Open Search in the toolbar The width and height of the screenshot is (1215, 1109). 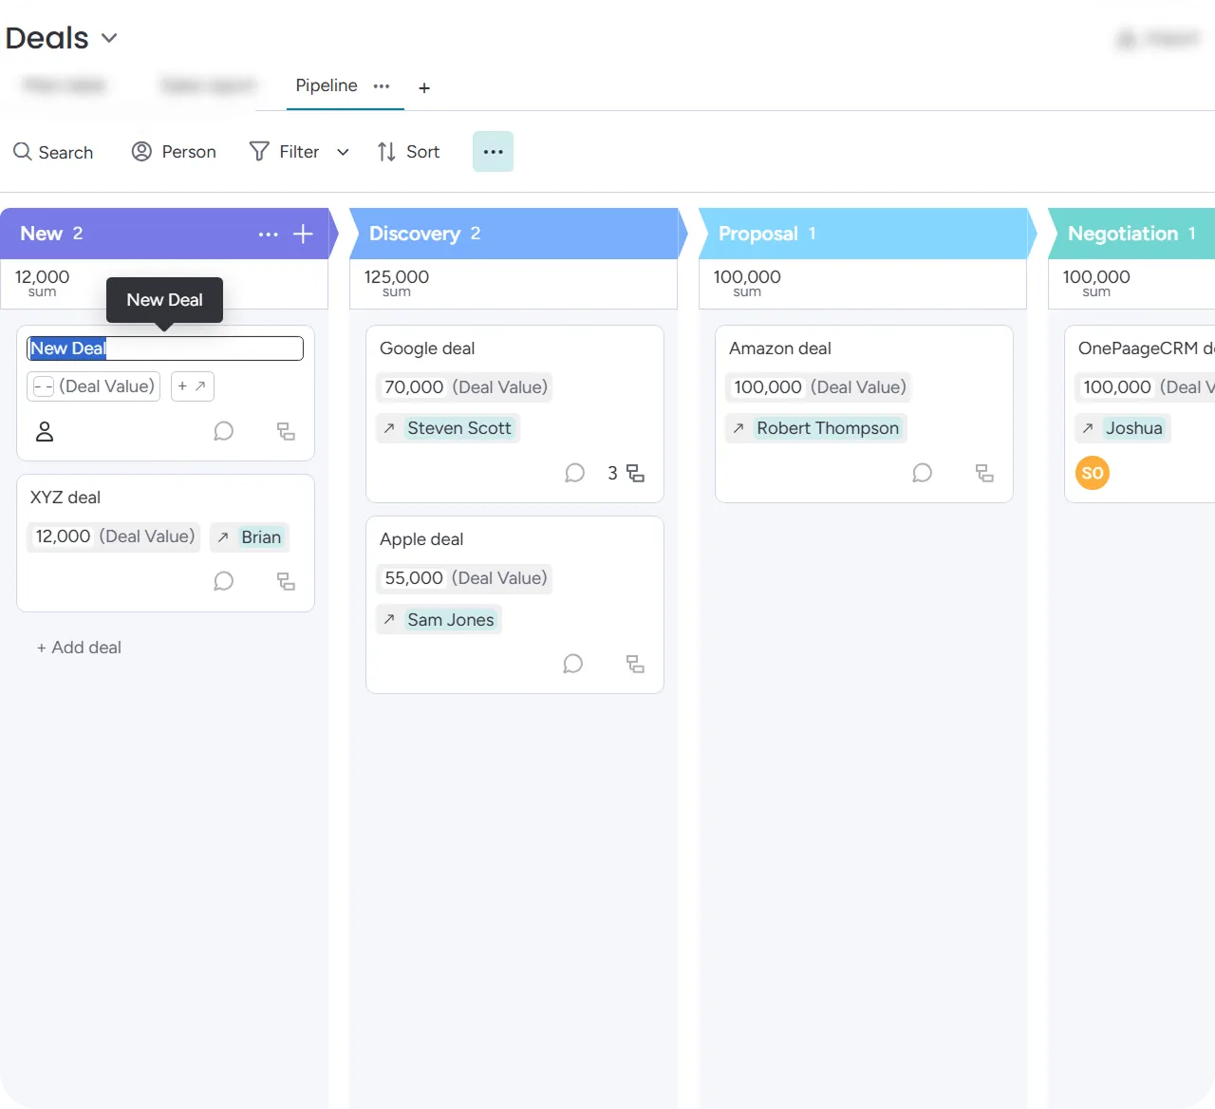pyautogui.click(x=53, y=152)
